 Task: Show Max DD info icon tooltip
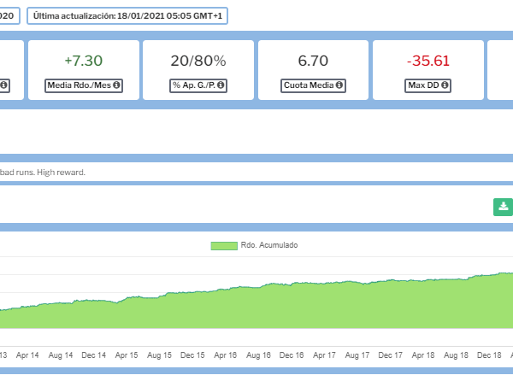(445, 85)
